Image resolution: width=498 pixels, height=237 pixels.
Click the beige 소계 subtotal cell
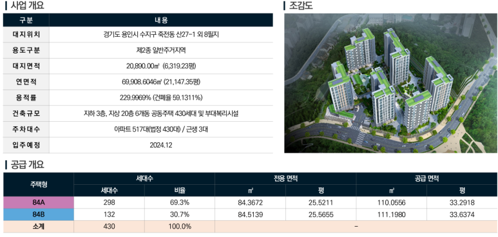(39, 227)
